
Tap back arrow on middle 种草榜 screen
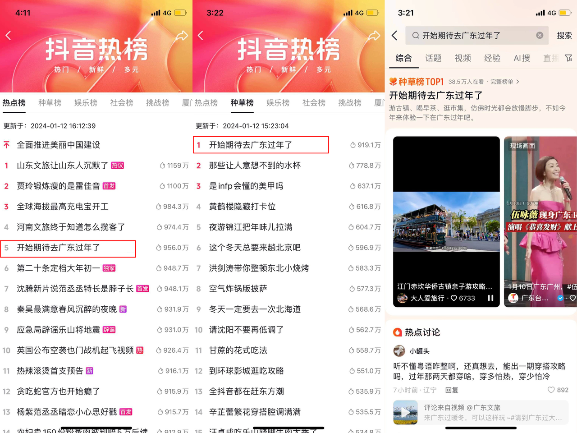coord(201,35)
